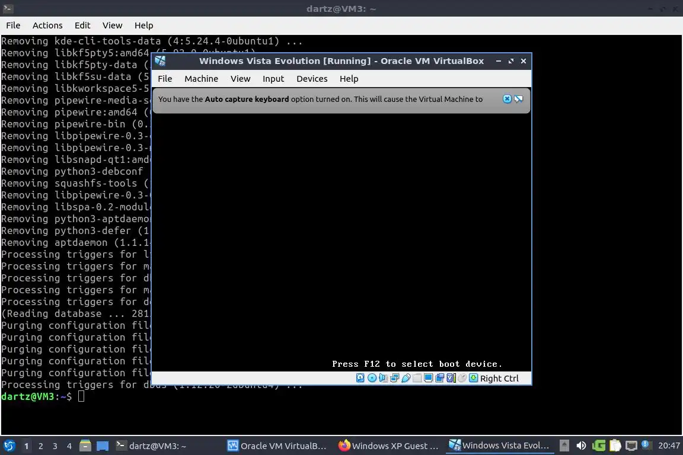
Task: Open the VirtualBox File menu
Action: pyautogui.click(x=165, y=79)
